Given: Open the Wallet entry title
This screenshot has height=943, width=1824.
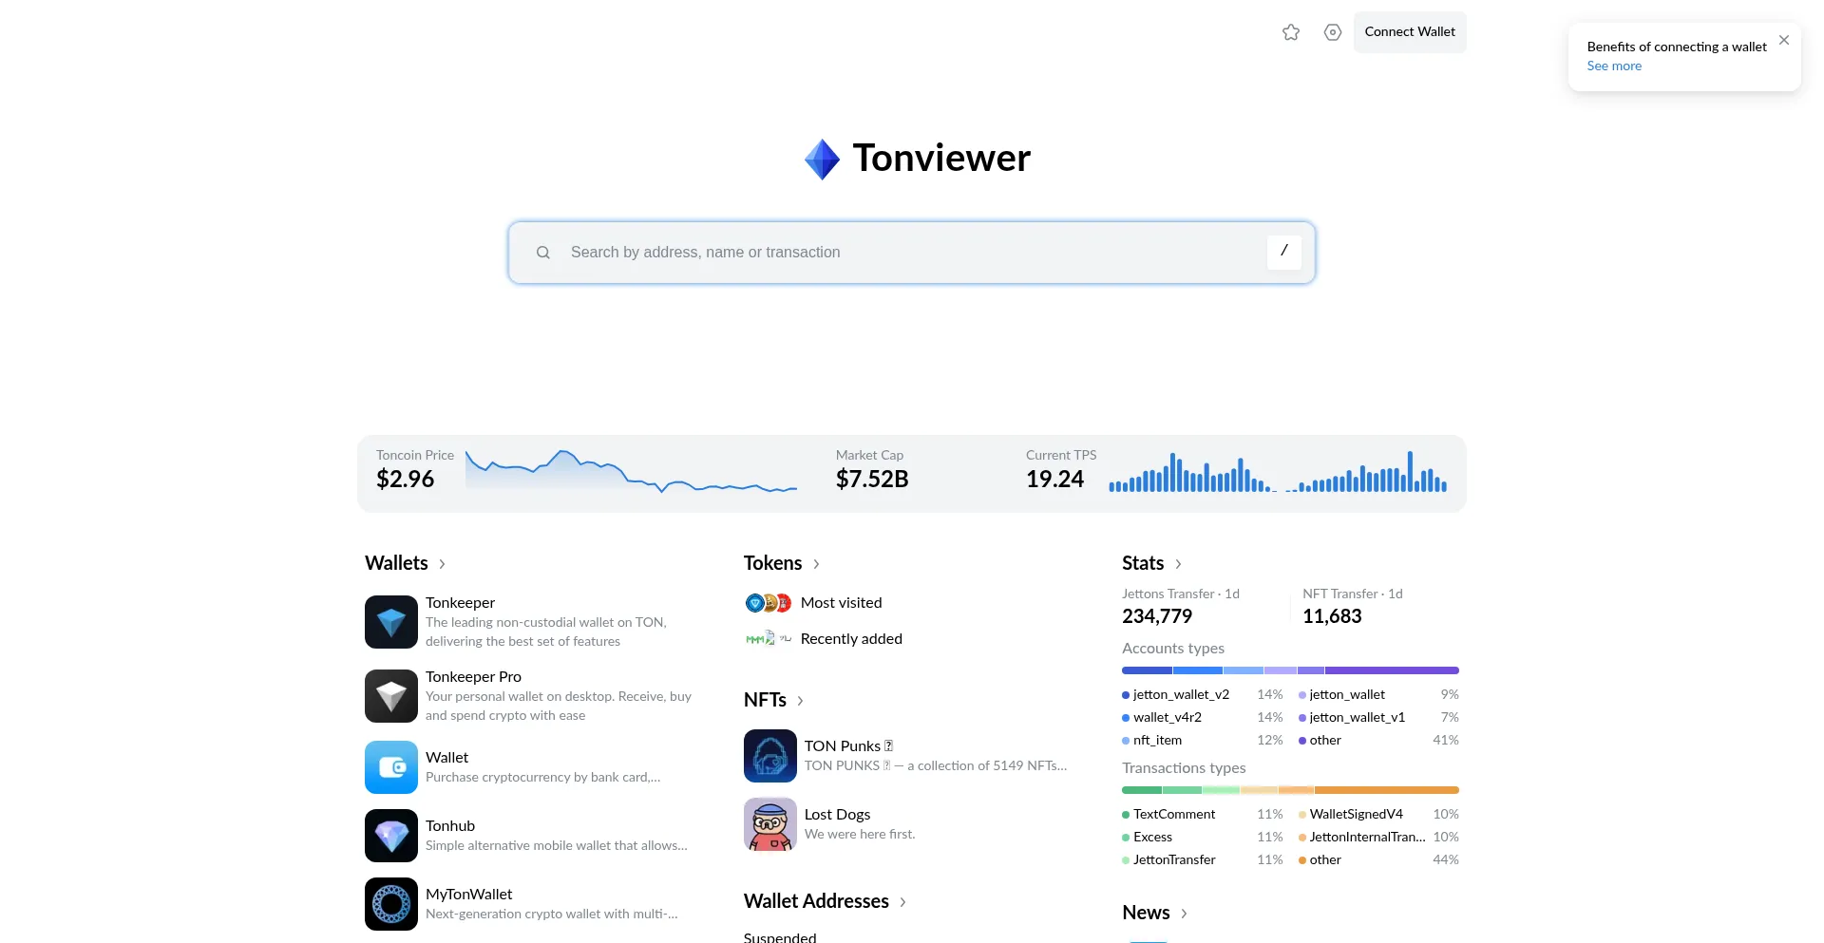Looking at the screenshot, I should pyautogui.click(x=446, y=758).
